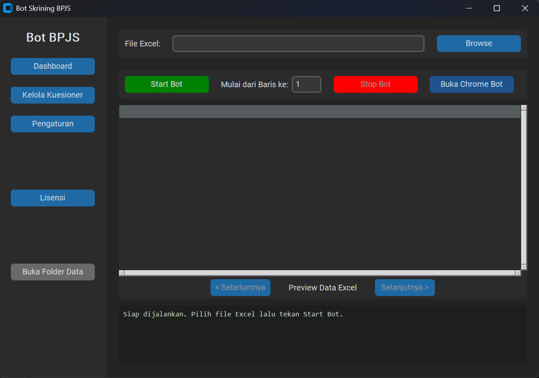
Task: Click the vertical scrollbar up arrow
Action: [524, 108]
